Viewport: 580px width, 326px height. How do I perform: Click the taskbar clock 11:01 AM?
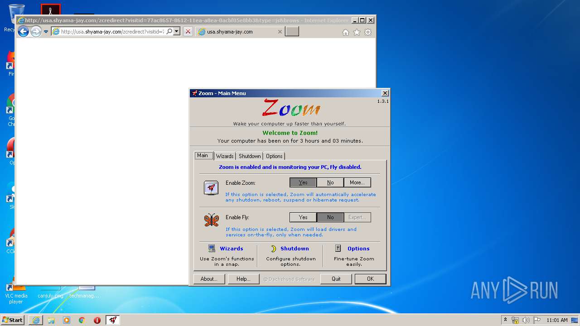tap(557, 320)
